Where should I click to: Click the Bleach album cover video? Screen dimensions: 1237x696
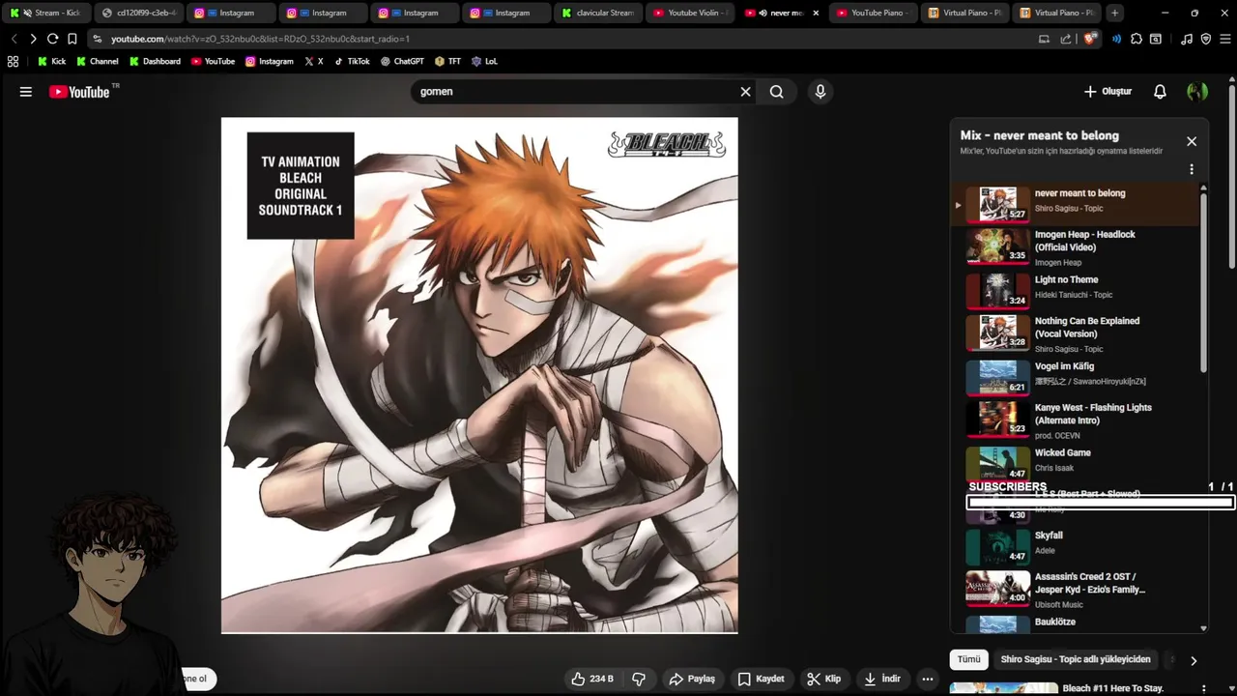coord(479,376)
